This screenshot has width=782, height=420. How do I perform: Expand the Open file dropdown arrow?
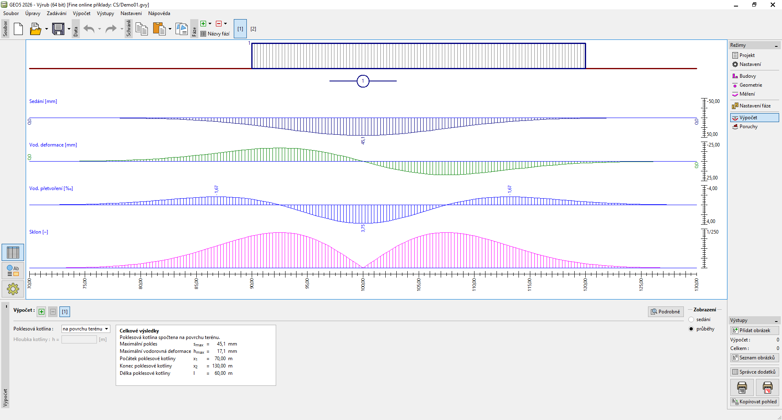tap(46, 29)
